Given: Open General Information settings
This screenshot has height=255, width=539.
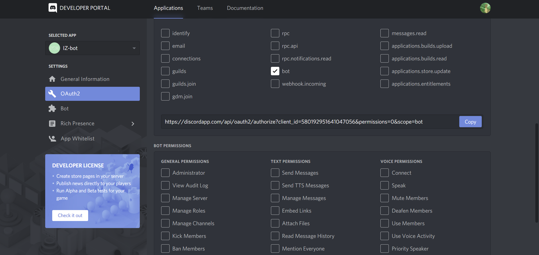Looking at the screenshot, I should coord(92,79).
